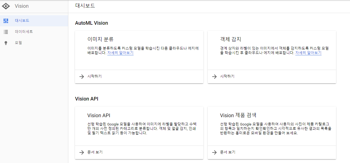Screen dimensions: 350x163
Task: Click the 모델 lightbulb icon in sidebar
Action: click(6, 43)
